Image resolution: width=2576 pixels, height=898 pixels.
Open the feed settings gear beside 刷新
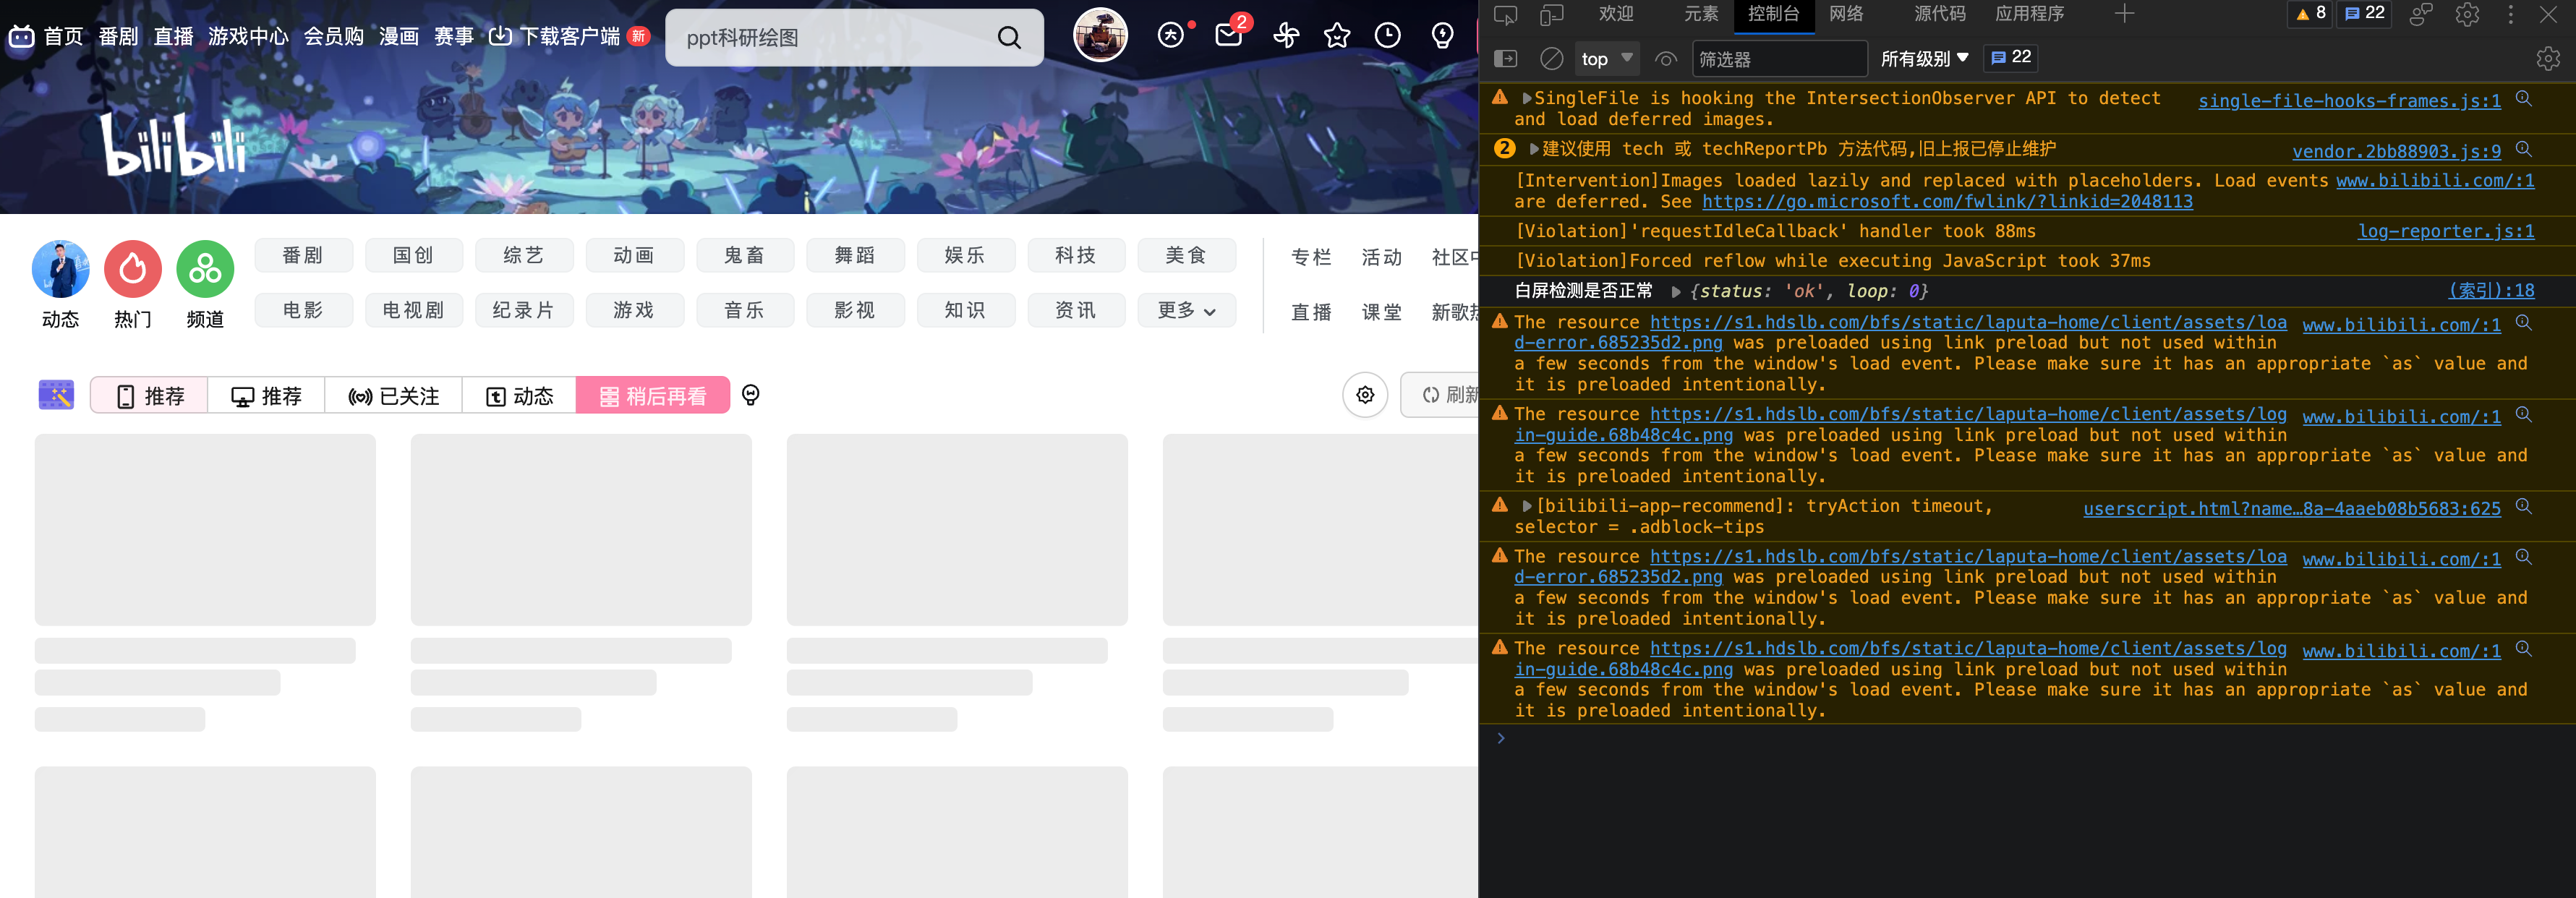click(x=1365, y=395)
